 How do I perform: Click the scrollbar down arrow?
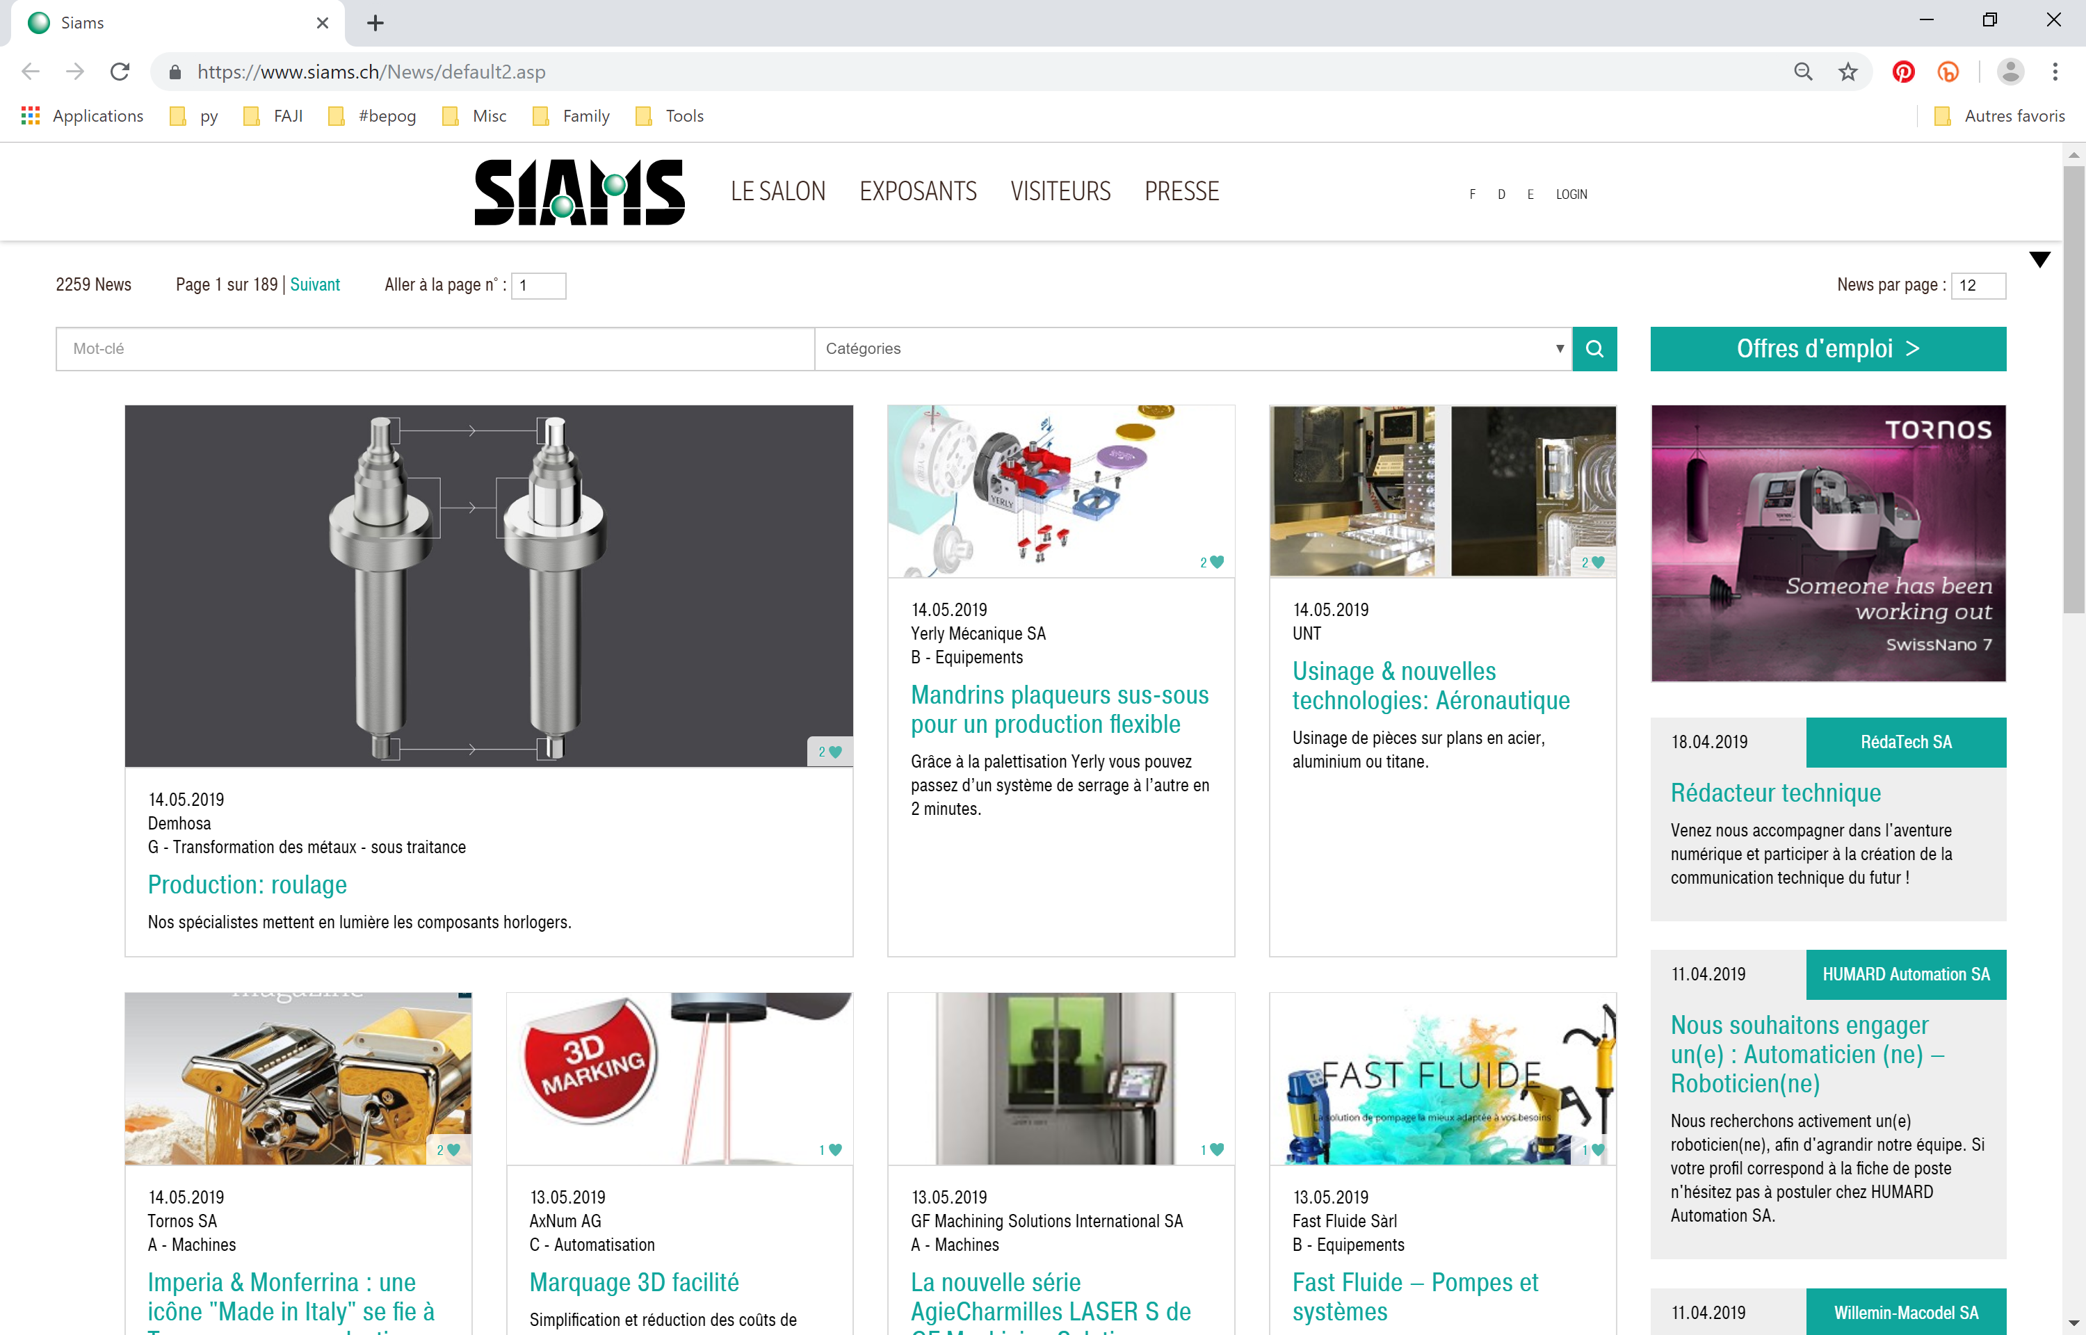(x=2073, y=1323)
